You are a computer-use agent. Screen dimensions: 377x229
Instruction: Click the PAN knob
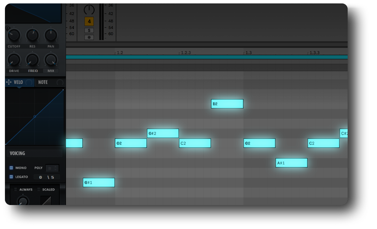[51, 36]
